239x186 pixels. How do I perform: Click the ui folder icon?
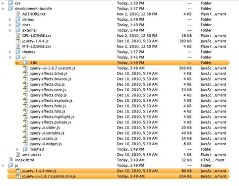pos(18,57)
